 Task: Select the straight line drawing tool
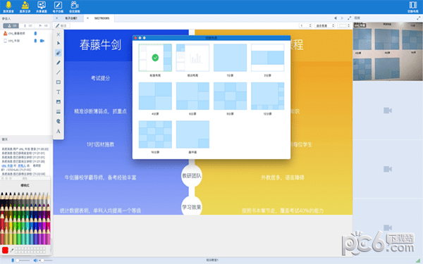point(59,73)
